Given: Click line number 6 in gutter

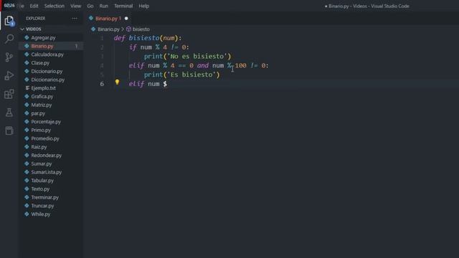Looking at the screenshot, I should (102, 84).
